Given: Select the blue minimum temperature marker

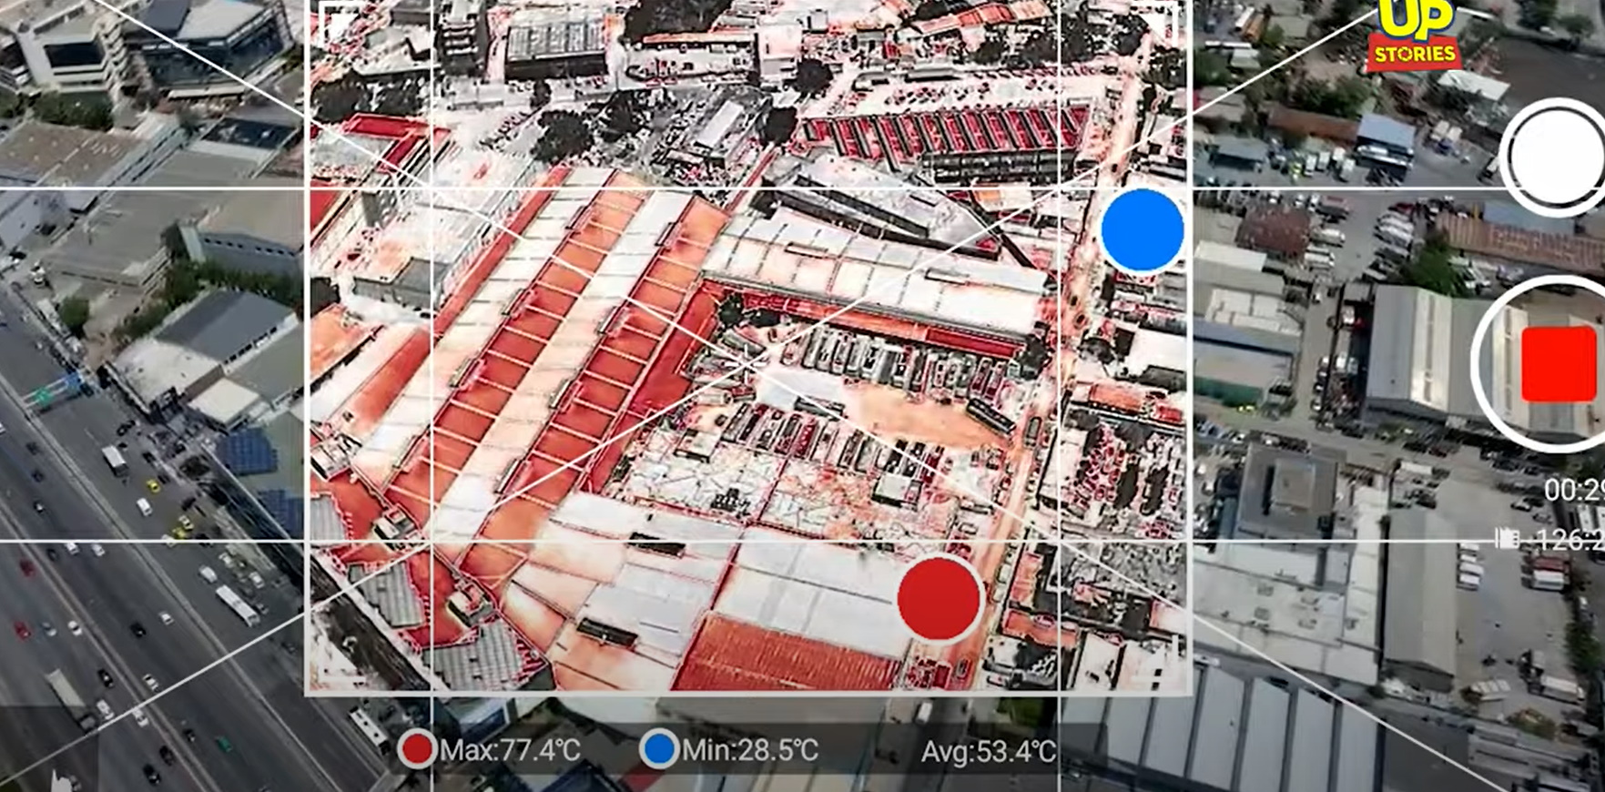Looking at the screenshot, I should click(1143, 230).
